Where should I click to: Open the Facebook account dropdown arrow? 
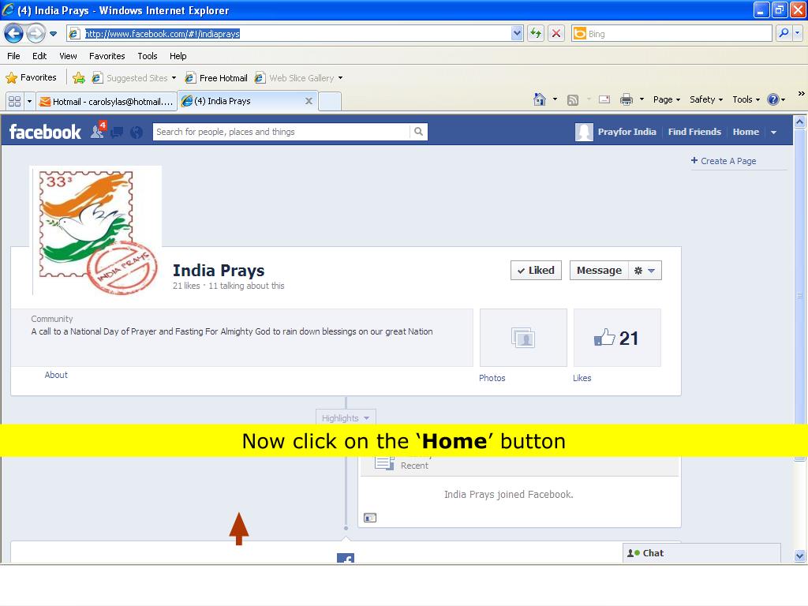773,133
